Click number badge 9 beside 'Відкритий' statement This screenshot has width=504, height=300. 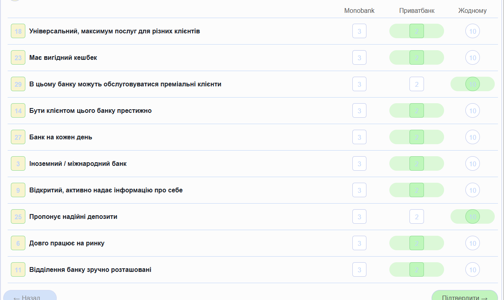(18, 190)
